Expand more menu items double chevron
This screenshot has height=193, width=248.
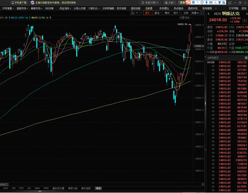point(216,8)
